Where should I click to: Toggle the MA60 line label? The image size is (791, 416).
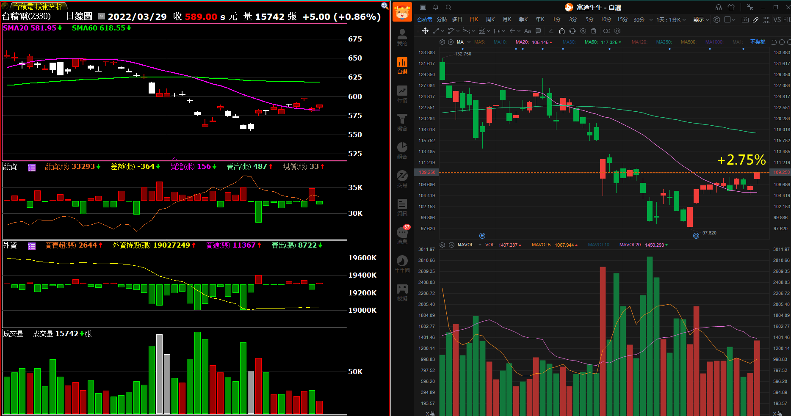591,42
